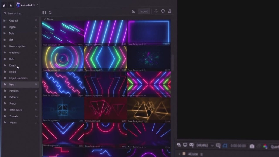
Task: Open the Particles folder
Action: point(20,91)
